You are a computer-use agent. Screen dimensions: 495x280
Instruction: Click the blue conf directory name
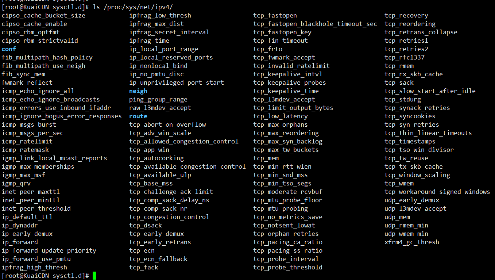pyautogui.click(x=9, y=49)
